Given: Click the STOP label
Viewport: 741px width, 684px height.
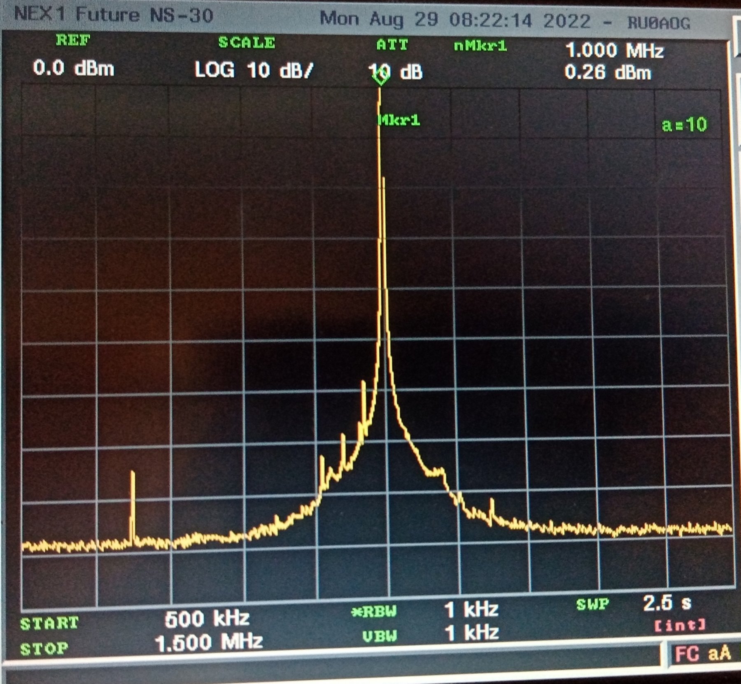Looking at the screenshot, I should tap(44, 649).
